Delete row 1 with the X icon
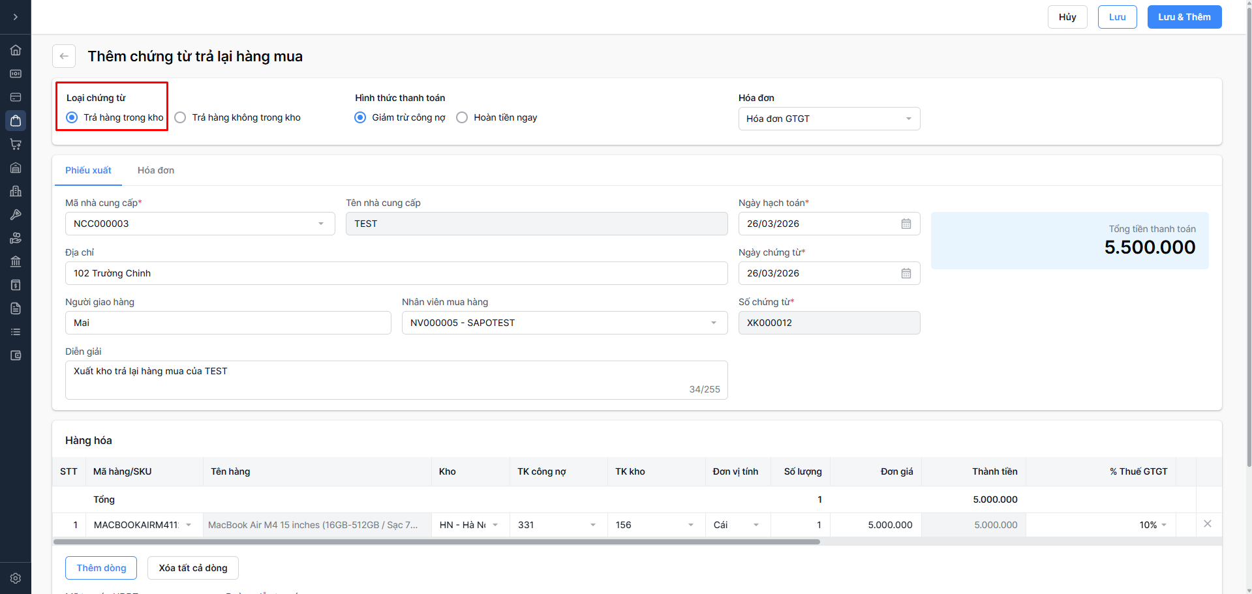Screen dimensions: 1252x594 tap(1207, 524)
